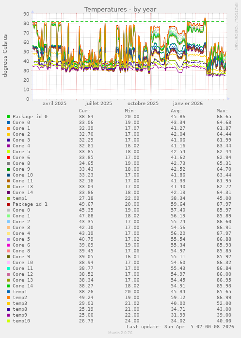Click the lime swatch beside temp10
Screen dimensions: 241x338
[8, 321]
